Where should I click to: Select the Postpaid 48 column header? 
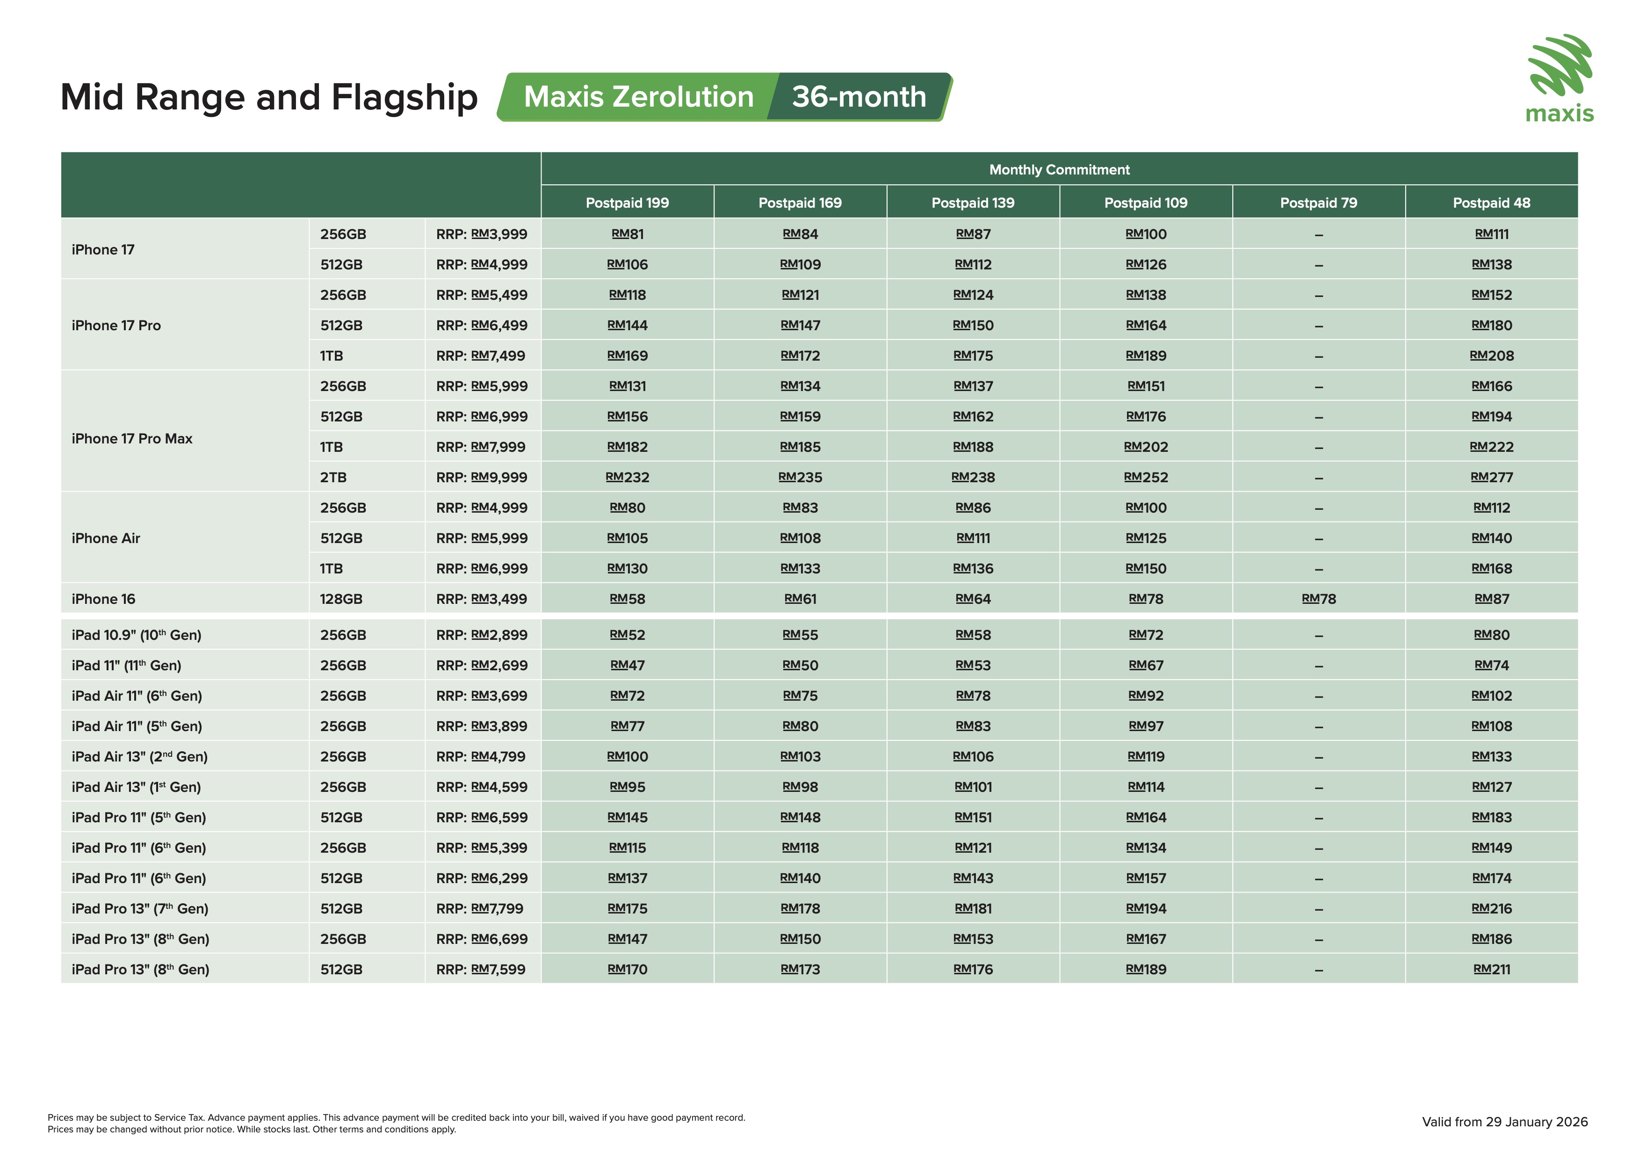pos(1491,203)
